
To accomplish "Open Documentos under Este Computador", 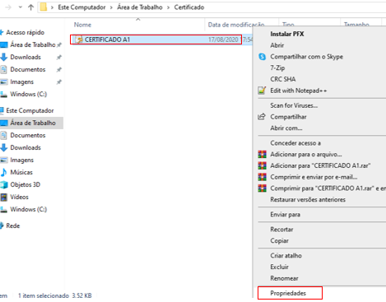I will click(x=28, y=135).
